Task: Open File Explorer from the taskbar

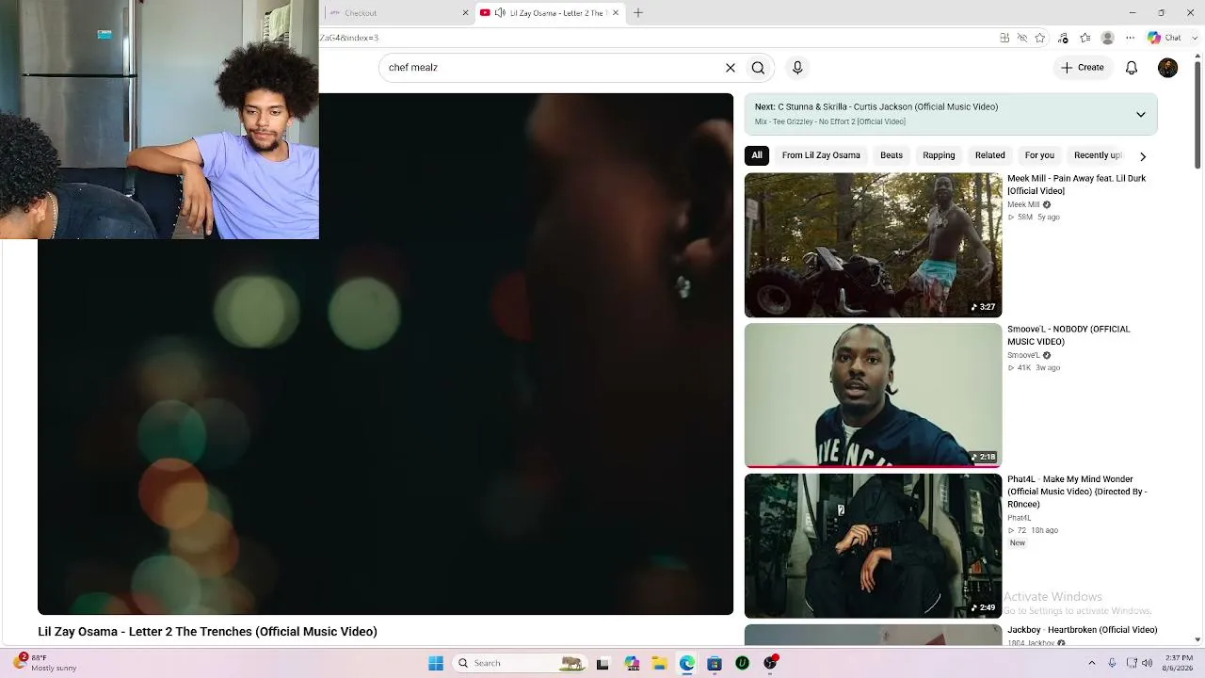Action: [659, 663]
